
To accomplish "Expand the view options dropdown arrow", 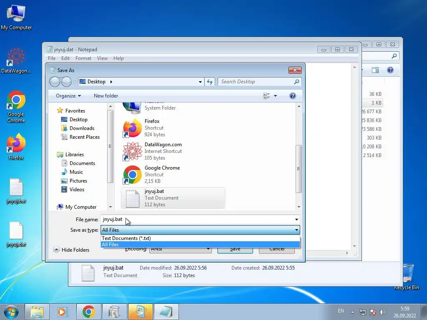I will (275, 96).
